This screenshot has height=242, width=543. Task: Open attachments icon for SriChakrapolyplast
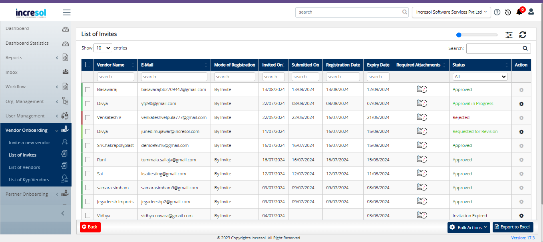(421, 145)
